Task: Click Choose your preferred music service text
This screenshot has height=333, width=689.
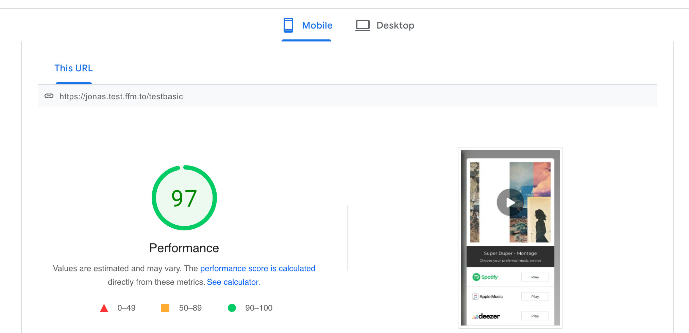Action: pyautogui.click(x=510, y=261)
